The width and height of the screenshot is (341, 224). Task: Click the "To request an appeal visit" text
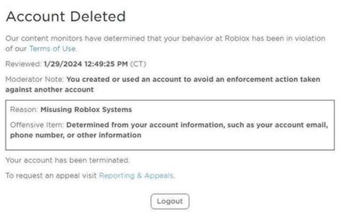point(51,176)
